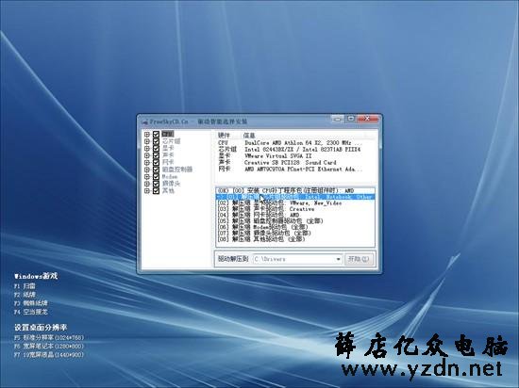Expand the Modem tree node
The width and height of the screenshot is (519, 388).
pos(147,177)
